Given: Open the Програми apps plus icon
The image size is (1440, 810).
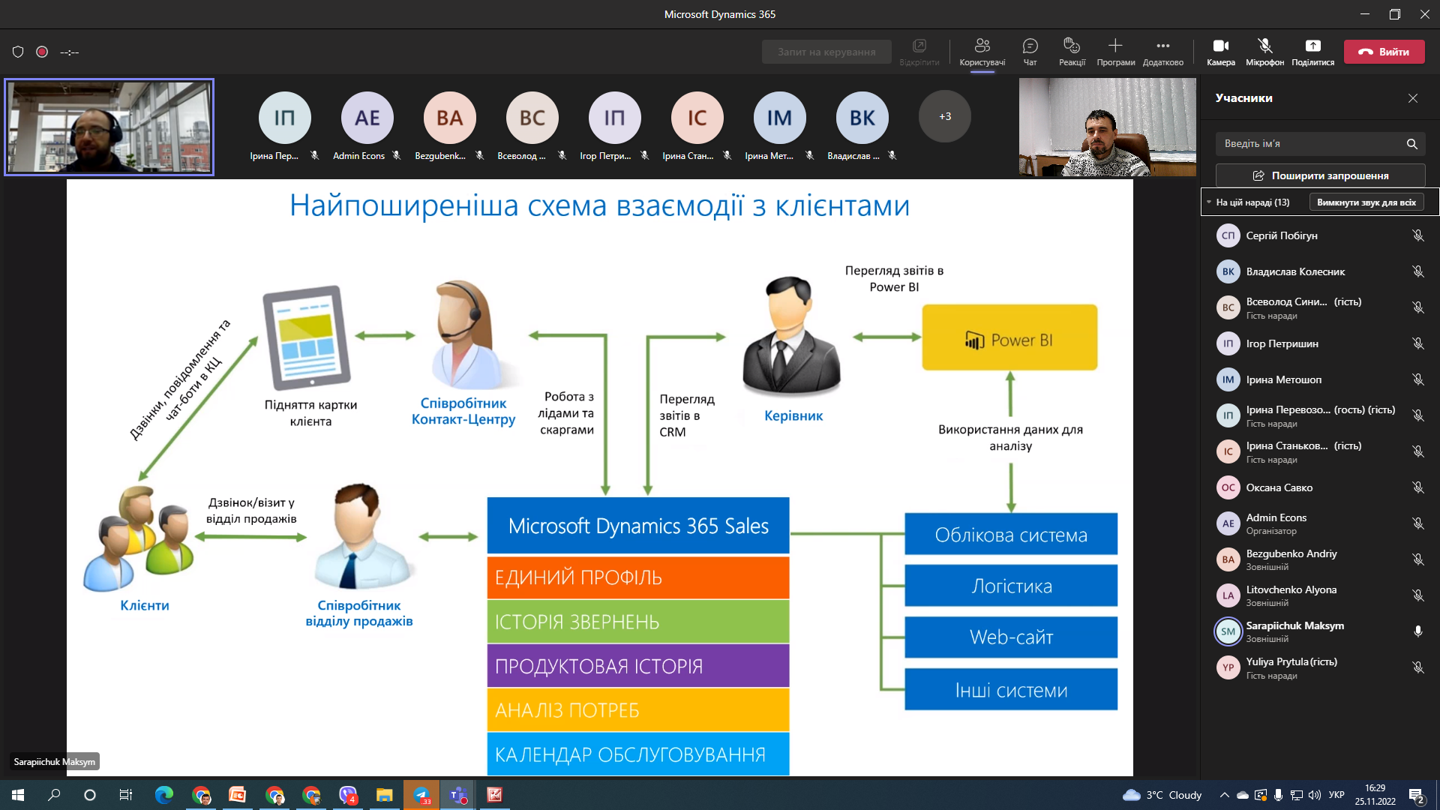Looking at the screenshot, I should tap(1115, 46).
